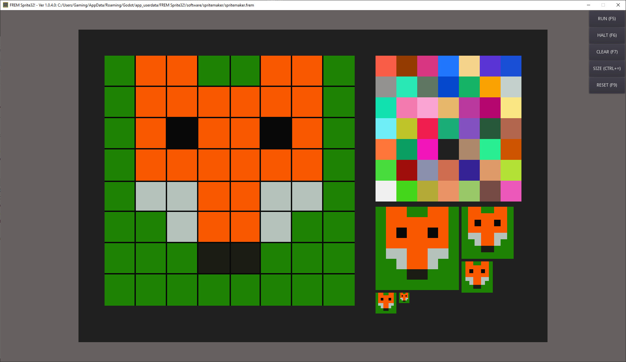Pick the dark red palette swatch

pos(407,170)
